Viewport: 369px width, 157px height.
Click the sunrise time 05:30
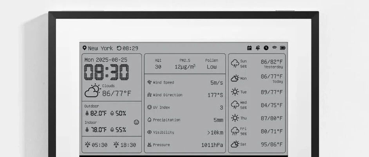tap(99, 145)
